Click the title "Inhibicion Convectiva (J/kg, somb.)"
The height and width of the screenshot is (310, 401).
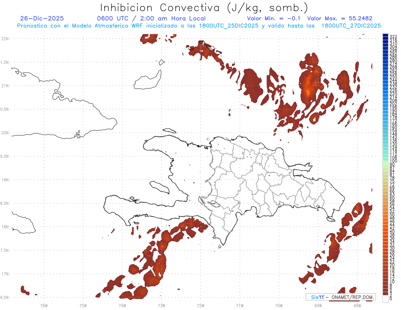click(x=204, y=8)
